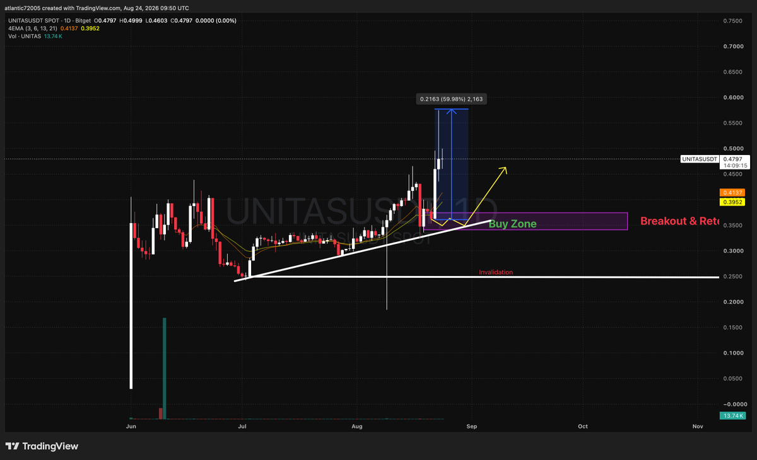Click the 0.6000 price scale label

pos(733,98)
